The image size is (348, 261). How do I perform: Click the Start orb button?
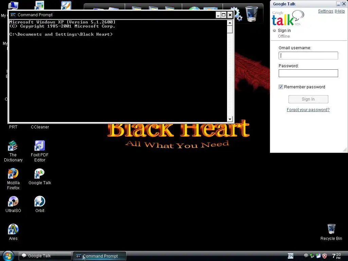[x=8, y=256]
